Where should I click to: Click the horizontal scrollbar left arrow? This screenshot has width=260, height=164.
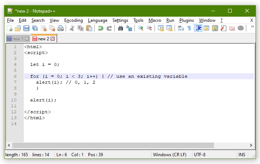pos(9,145)
